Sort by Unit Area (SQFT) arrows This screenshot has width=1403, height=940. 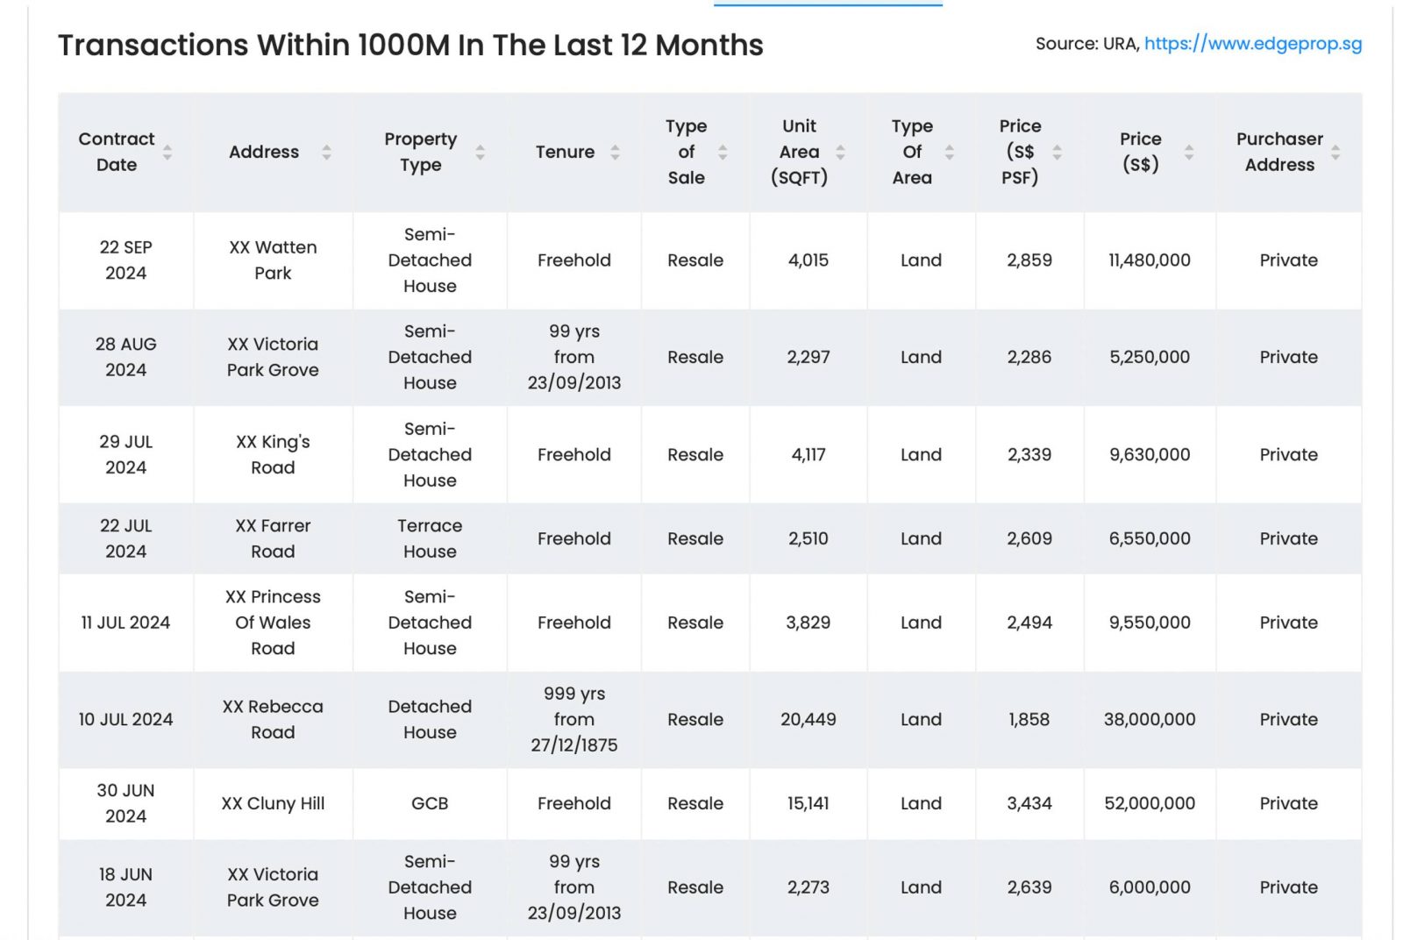840,152
